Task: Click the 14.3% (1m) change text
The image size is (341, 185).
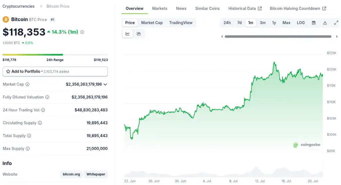Action: click(x=65, y=32)
